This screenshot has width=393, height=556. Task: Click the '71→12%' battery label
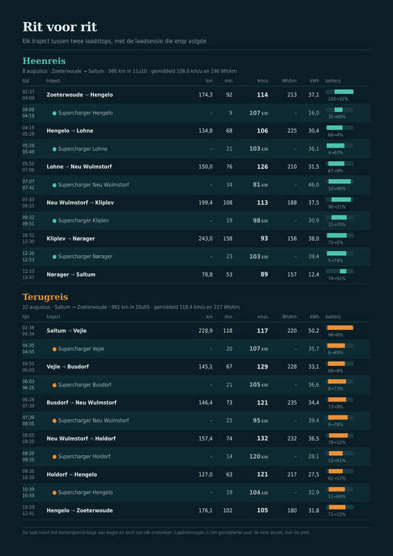pos(337,514)
